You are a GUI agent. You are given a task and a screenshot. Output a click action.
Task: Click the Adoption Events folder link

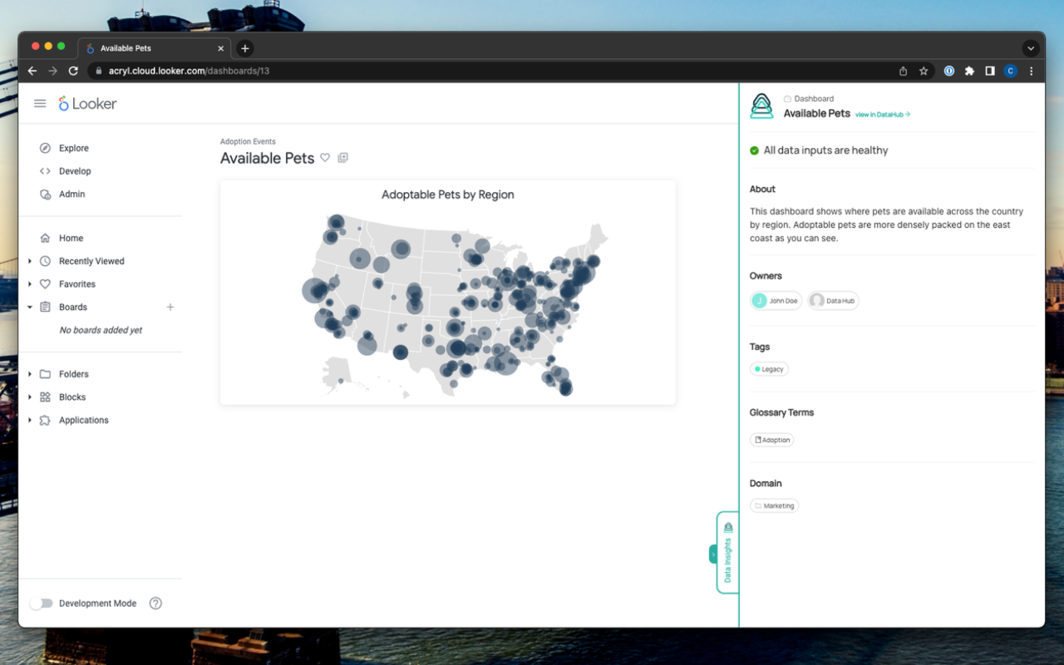(248, 141)
